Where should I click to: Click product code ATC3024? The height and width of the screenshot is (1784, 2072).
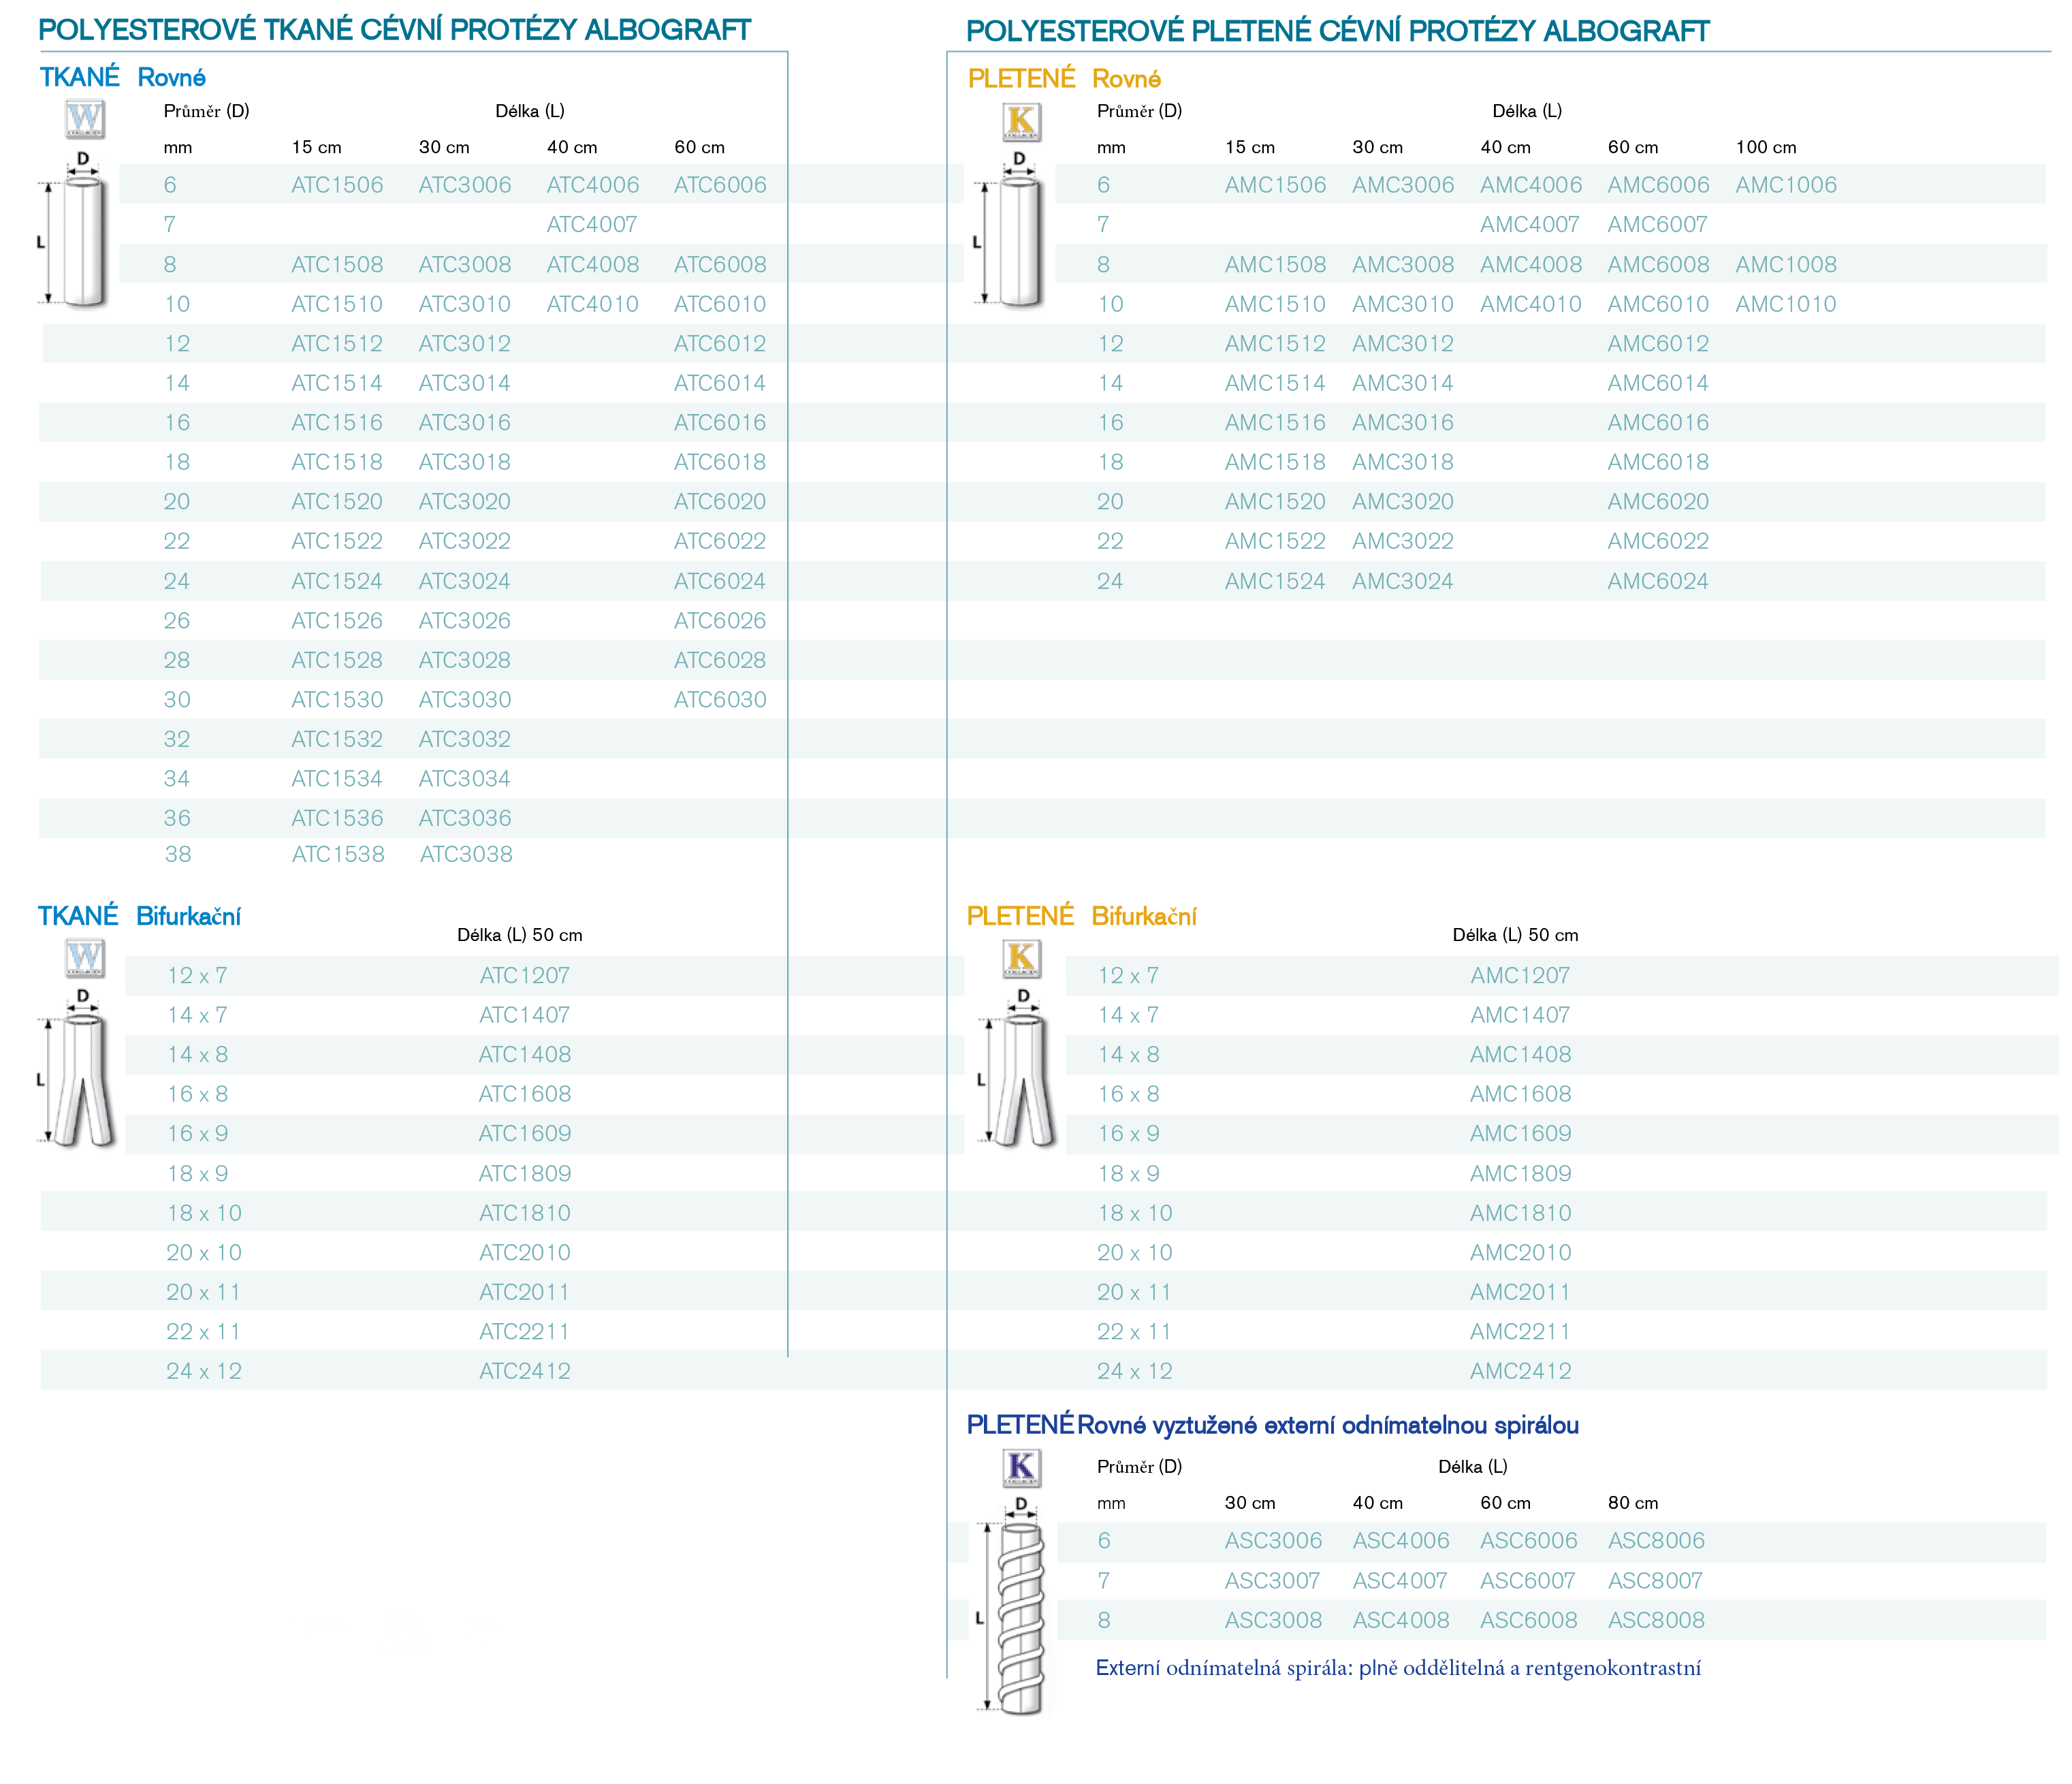pyautogui.click(x=465, y=581)
